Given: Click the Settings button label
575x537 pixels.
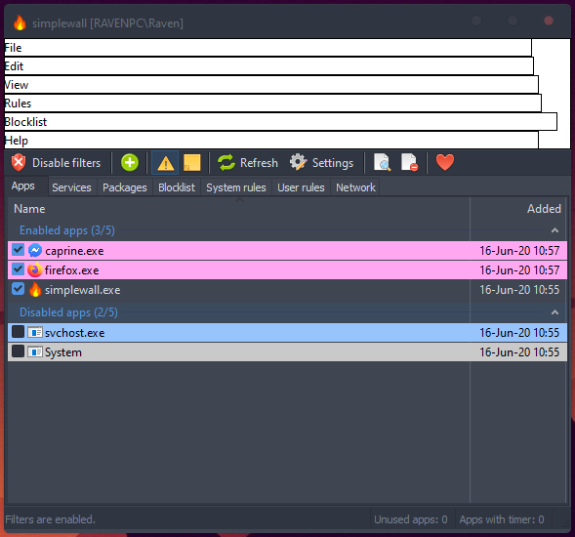Looking at the screenshot, I should [333, 163].
